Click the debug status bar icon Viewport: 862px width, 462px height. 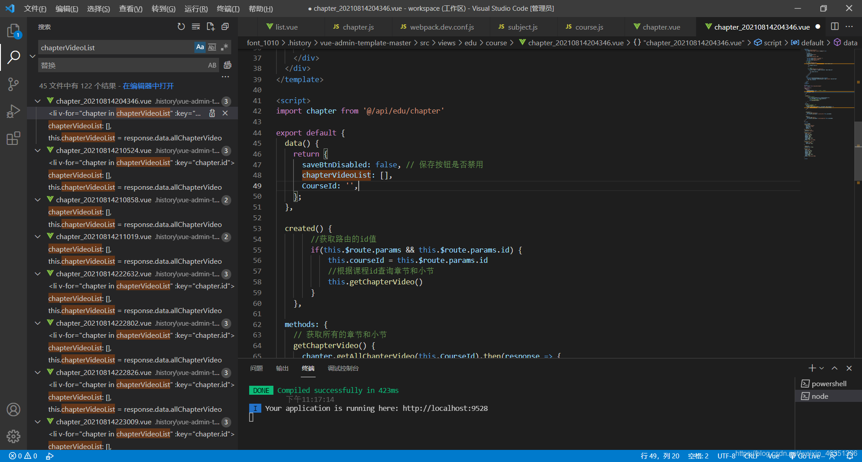(x=50, y=456)
